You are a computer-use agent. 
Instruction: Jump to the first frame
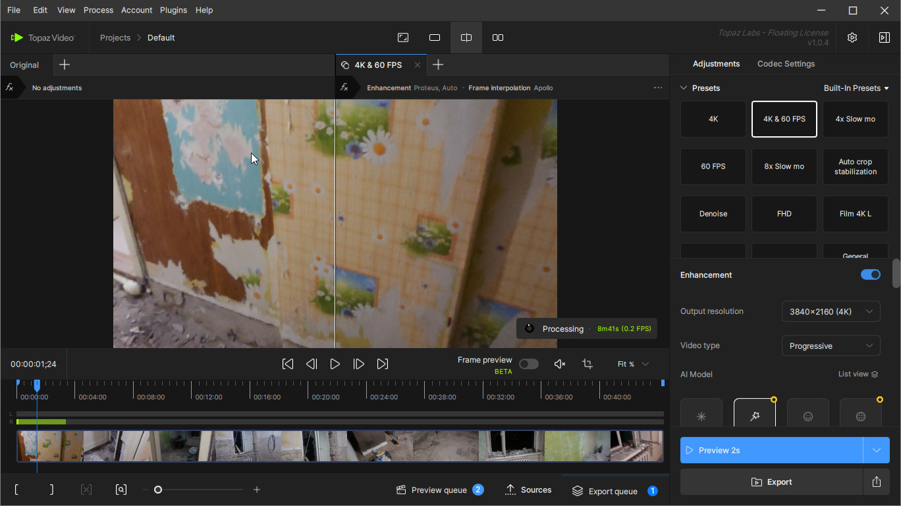pos(288,364)
